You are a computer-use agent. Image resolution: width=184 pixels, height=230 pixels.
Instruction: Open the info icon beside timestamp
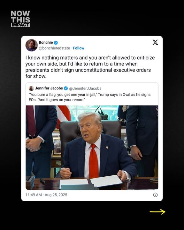point(155,195)
